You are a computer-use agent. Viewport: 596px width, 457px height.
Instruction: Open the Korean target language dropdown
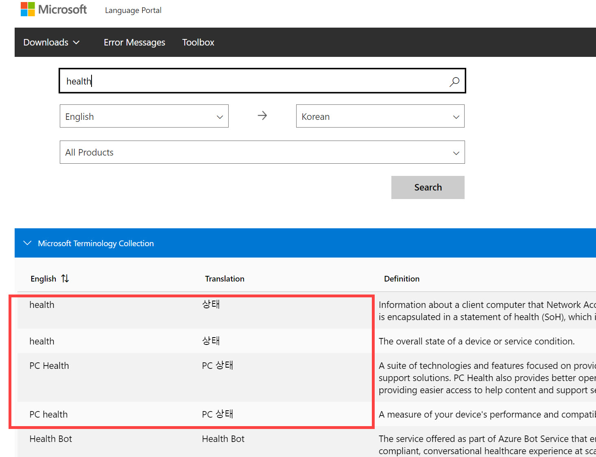380,116
